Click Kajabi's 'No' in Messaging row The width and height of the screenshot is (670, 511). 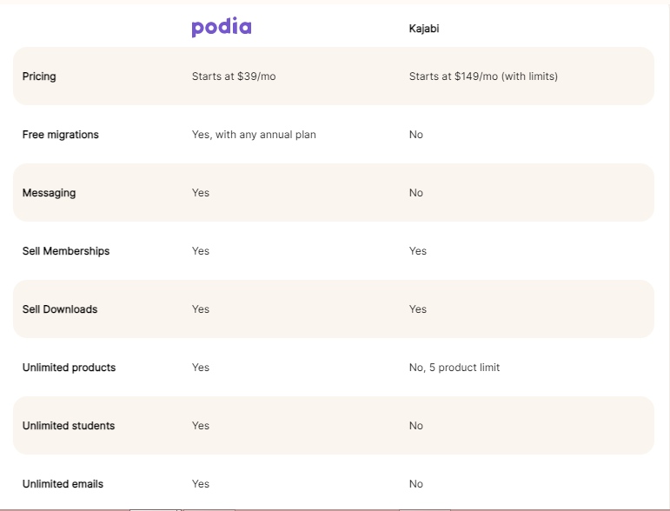coord(415,193)
